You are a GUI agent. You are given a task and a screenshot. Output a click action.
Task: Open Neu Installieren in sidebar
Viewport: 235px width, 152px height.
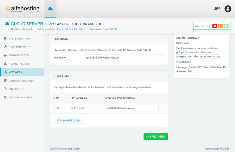click(22, 64)
